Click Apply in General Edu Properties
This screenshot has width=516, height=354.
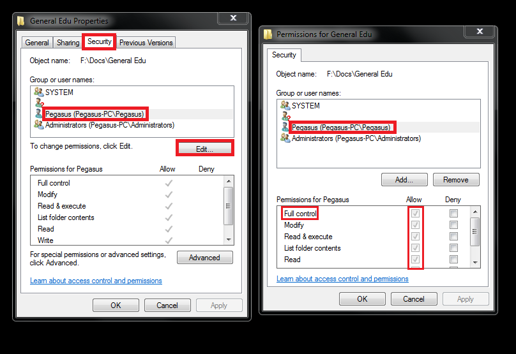pos(219,306)
